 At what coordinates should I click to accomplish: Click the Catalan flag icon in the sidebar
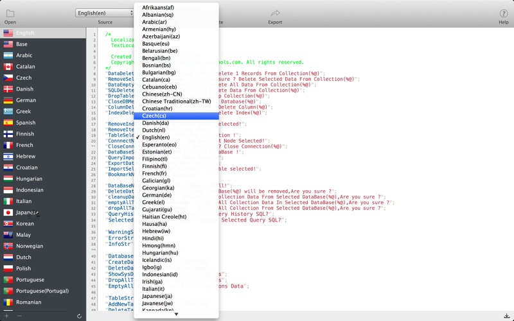(x=8, y=67)
